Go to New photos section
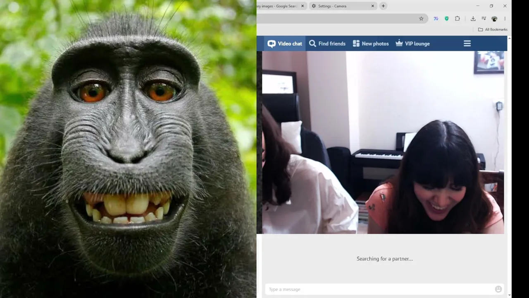This screenshot has height=298, width=529. pyautogui.click(x=371, y=43)
